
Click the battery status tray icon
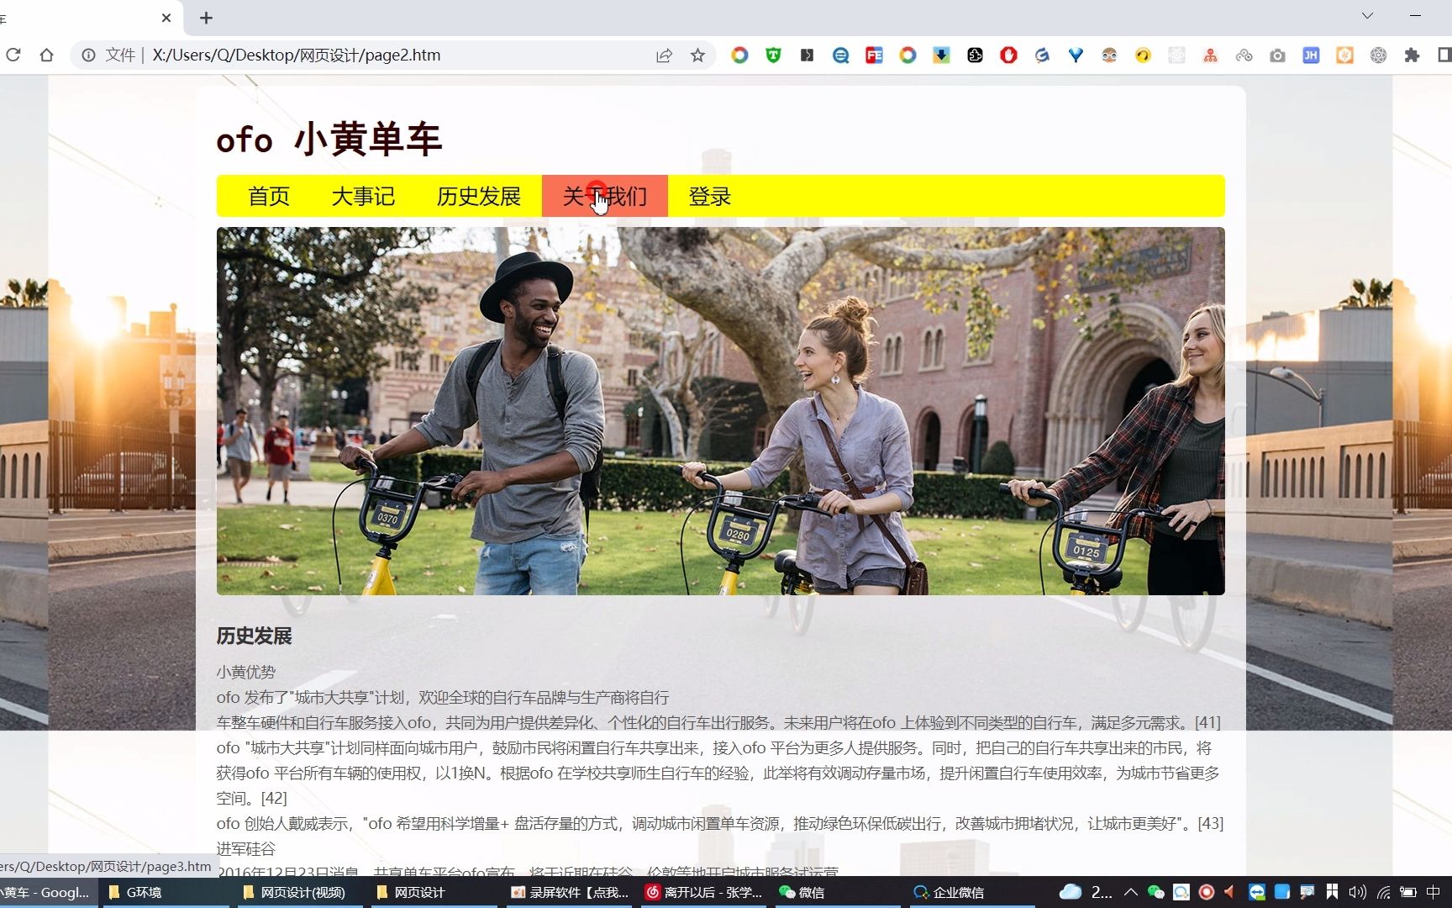[1408, 892]
